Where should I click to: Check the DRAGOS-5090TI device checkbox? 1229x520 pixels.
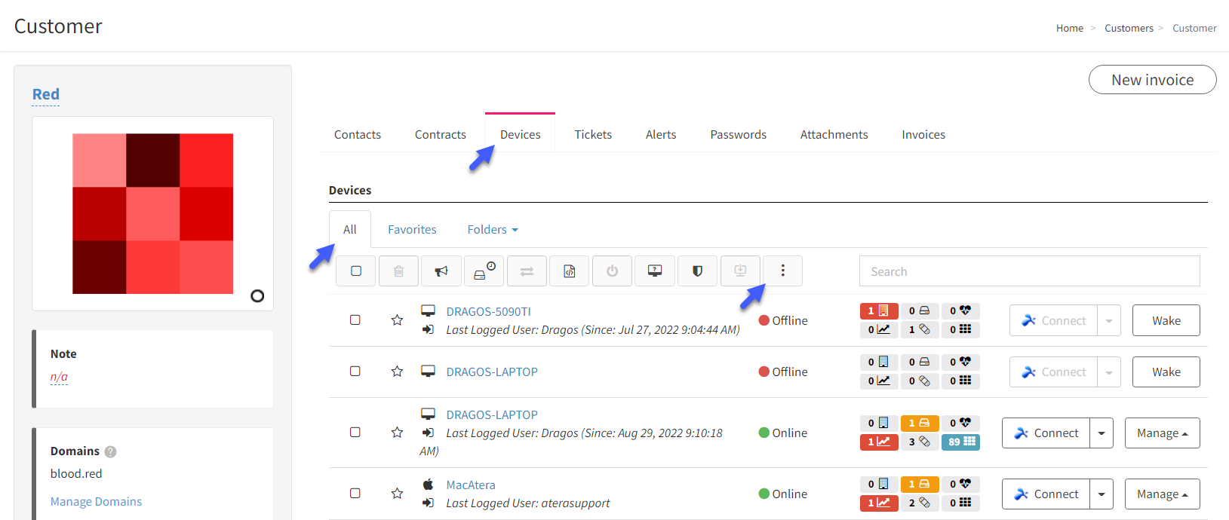355,320
